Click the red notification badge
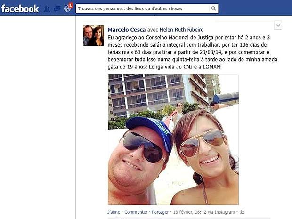This screenshot has height=219, width=292. pyautogui.click(x=71, y=5)
